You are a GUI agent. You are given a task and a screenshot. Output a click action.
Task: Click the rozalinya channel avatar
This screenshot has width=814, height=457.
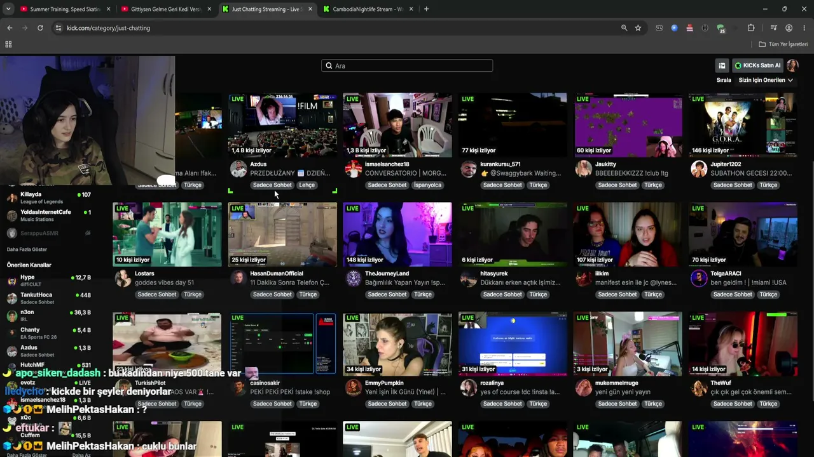469,387
